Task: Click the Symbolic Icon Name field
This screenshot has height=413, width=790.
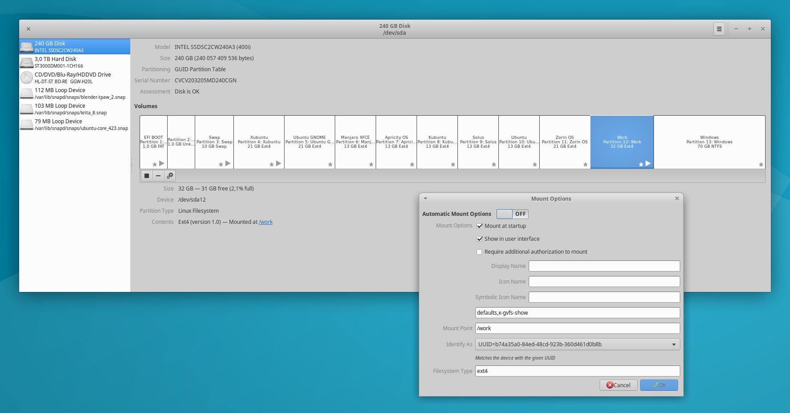Action: 604,297
